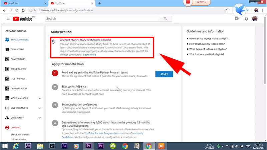Close the first YouTube tab

(x=45, y=3)
